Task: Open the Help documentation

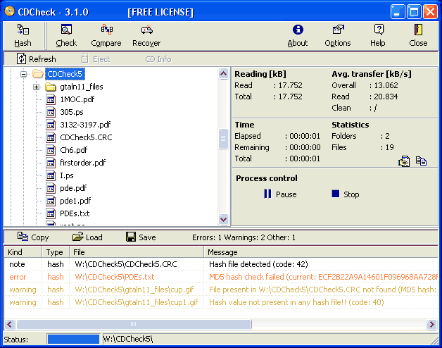Action: click(x=378, y=35)
